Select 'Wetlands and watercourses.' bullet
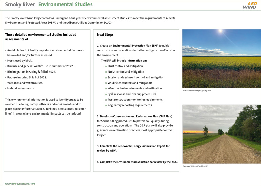Screen dimensions: 261x186 tap(25, 83)
